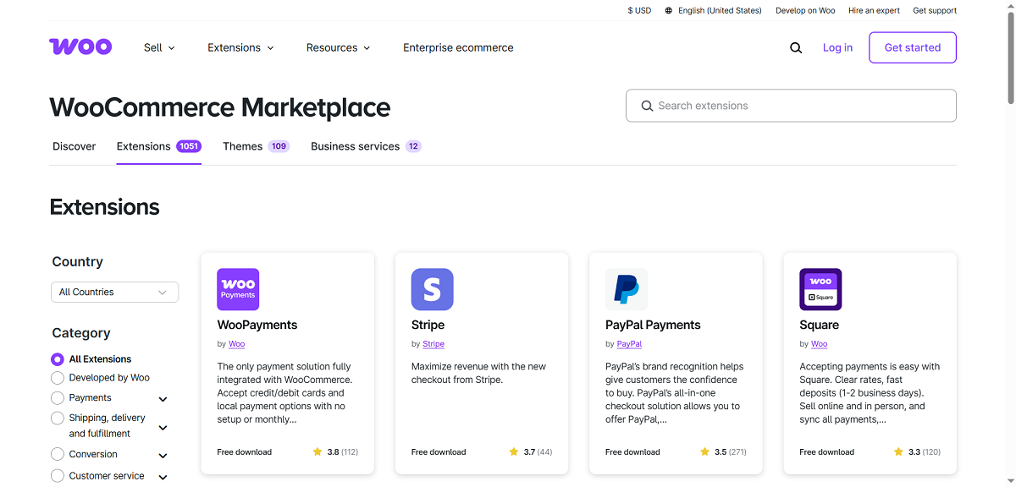
Task: Open the site search magnifier icon
Action: coord(796,48)
